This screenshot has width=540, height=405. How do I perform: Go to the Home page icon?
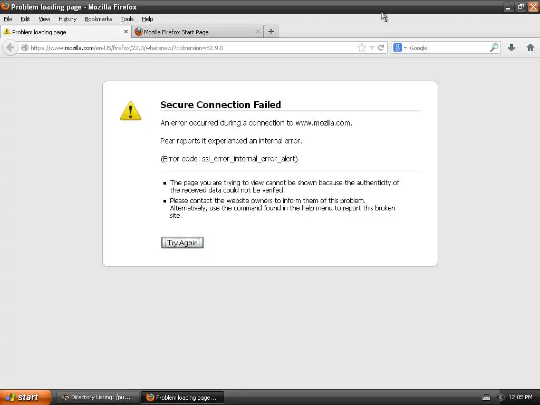(531, 47)
